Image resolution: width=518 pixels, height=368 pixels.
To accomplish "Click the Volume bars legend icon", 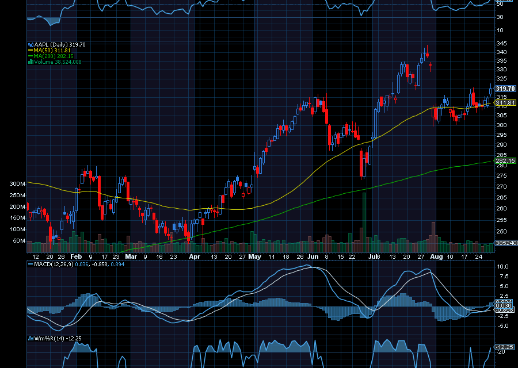I will (31, 62).
